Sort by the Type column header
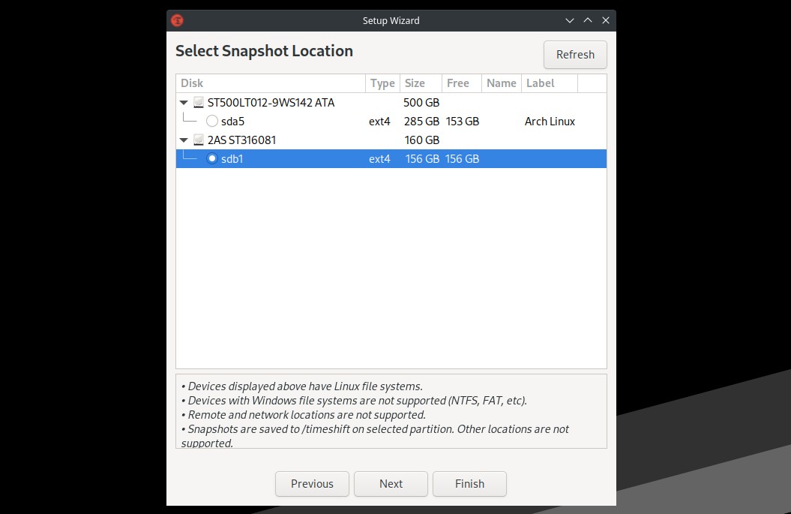Viewport: 791px width, 514px height. pos(382,83)
